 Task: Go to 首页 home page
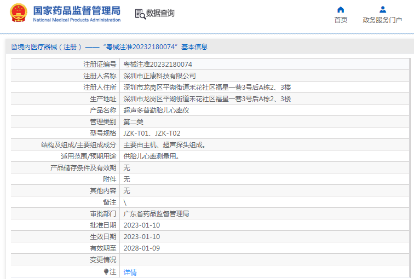click(x=341, y=20)
